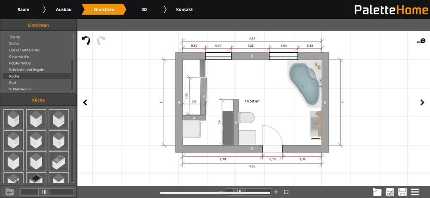Viewport: 430px width, 198px height.
Task: Select Polstermöbel category in list
Action: pyautogui.click(x=20, y=63)
